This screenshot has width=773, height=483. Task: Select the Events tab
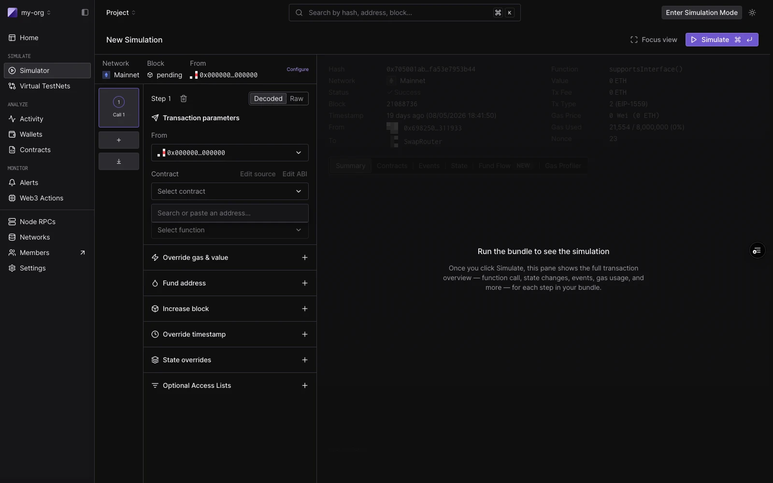(429, 166)
